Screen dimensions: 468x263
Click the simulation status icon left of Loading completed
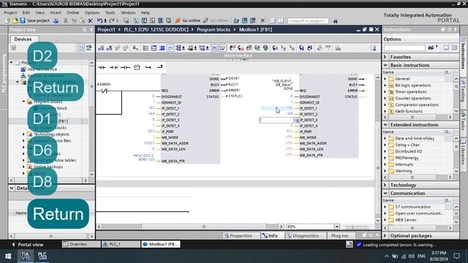(350, 245)
